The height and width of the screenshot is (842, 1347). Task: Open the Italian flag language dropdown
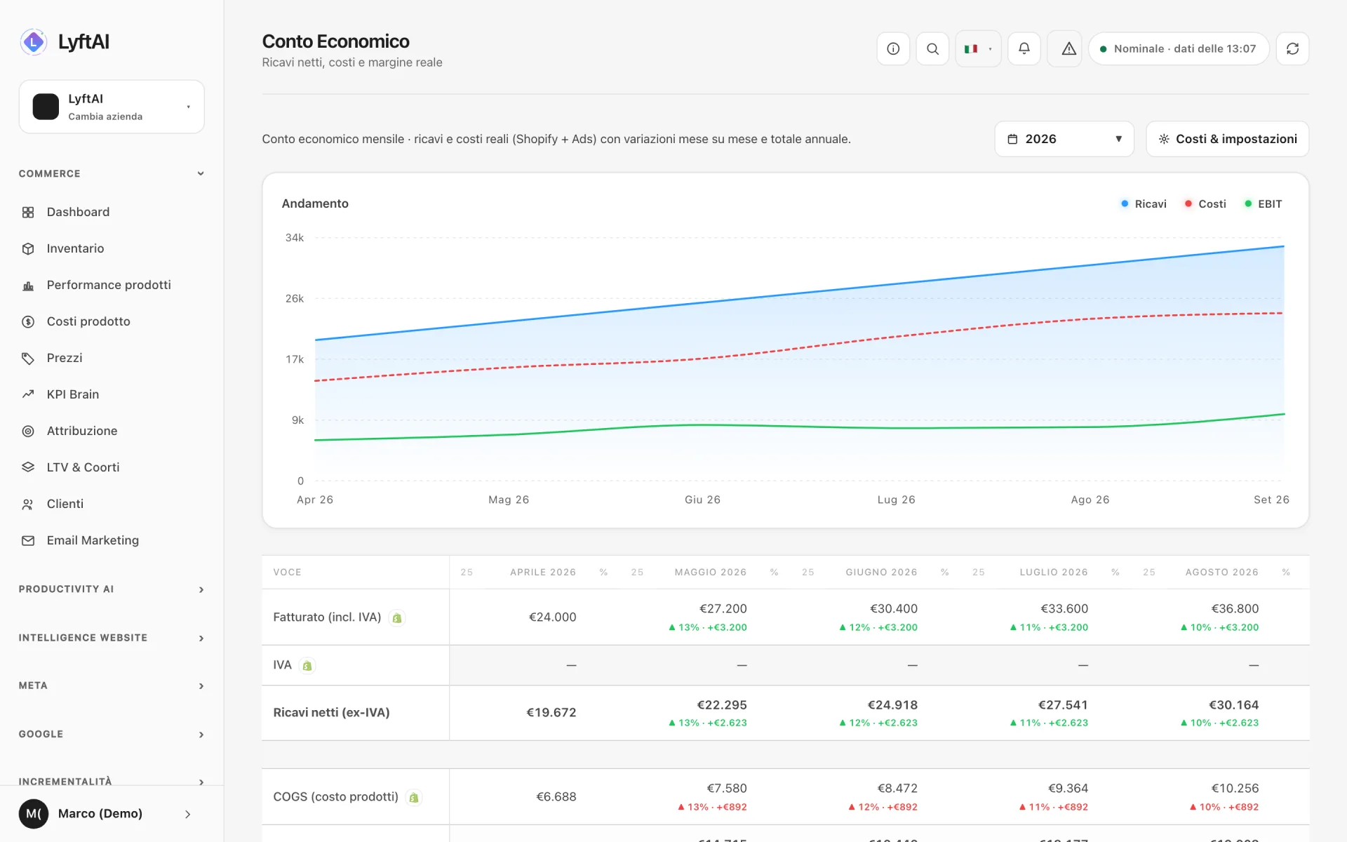coord(978,48)
